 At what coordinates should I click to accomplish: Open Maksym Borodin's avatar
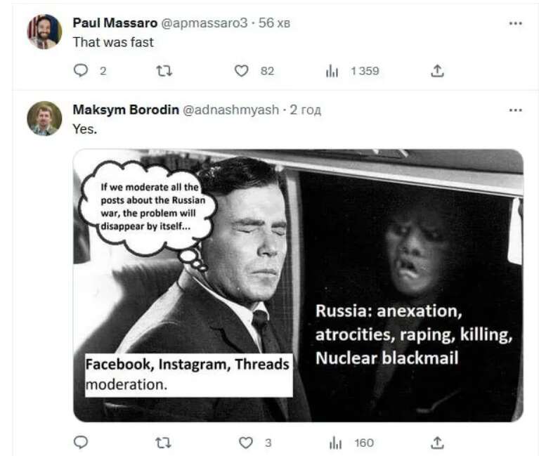click(44, 118)
